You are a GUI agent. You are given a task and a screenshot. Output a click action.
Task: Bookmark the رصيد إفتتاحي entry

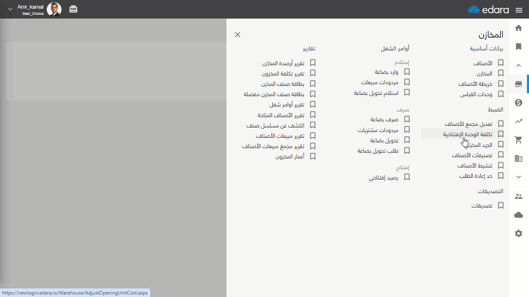(x=407, y=177)
